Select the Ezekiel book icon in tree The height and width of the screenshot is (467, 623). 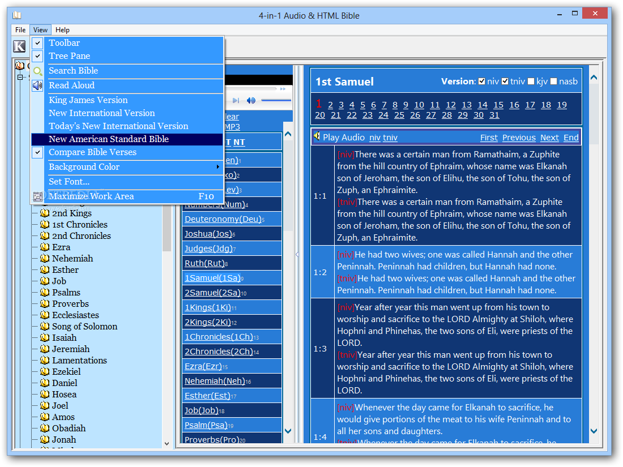pos(45,372)
